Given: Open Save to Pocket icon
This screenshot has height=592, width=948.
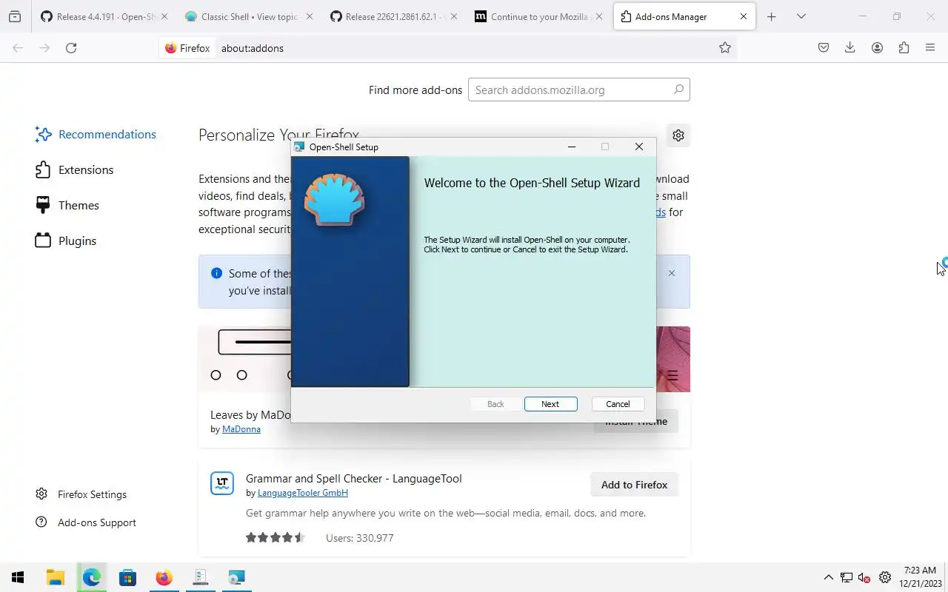Looking at the screenshot, I should point(824,48).
